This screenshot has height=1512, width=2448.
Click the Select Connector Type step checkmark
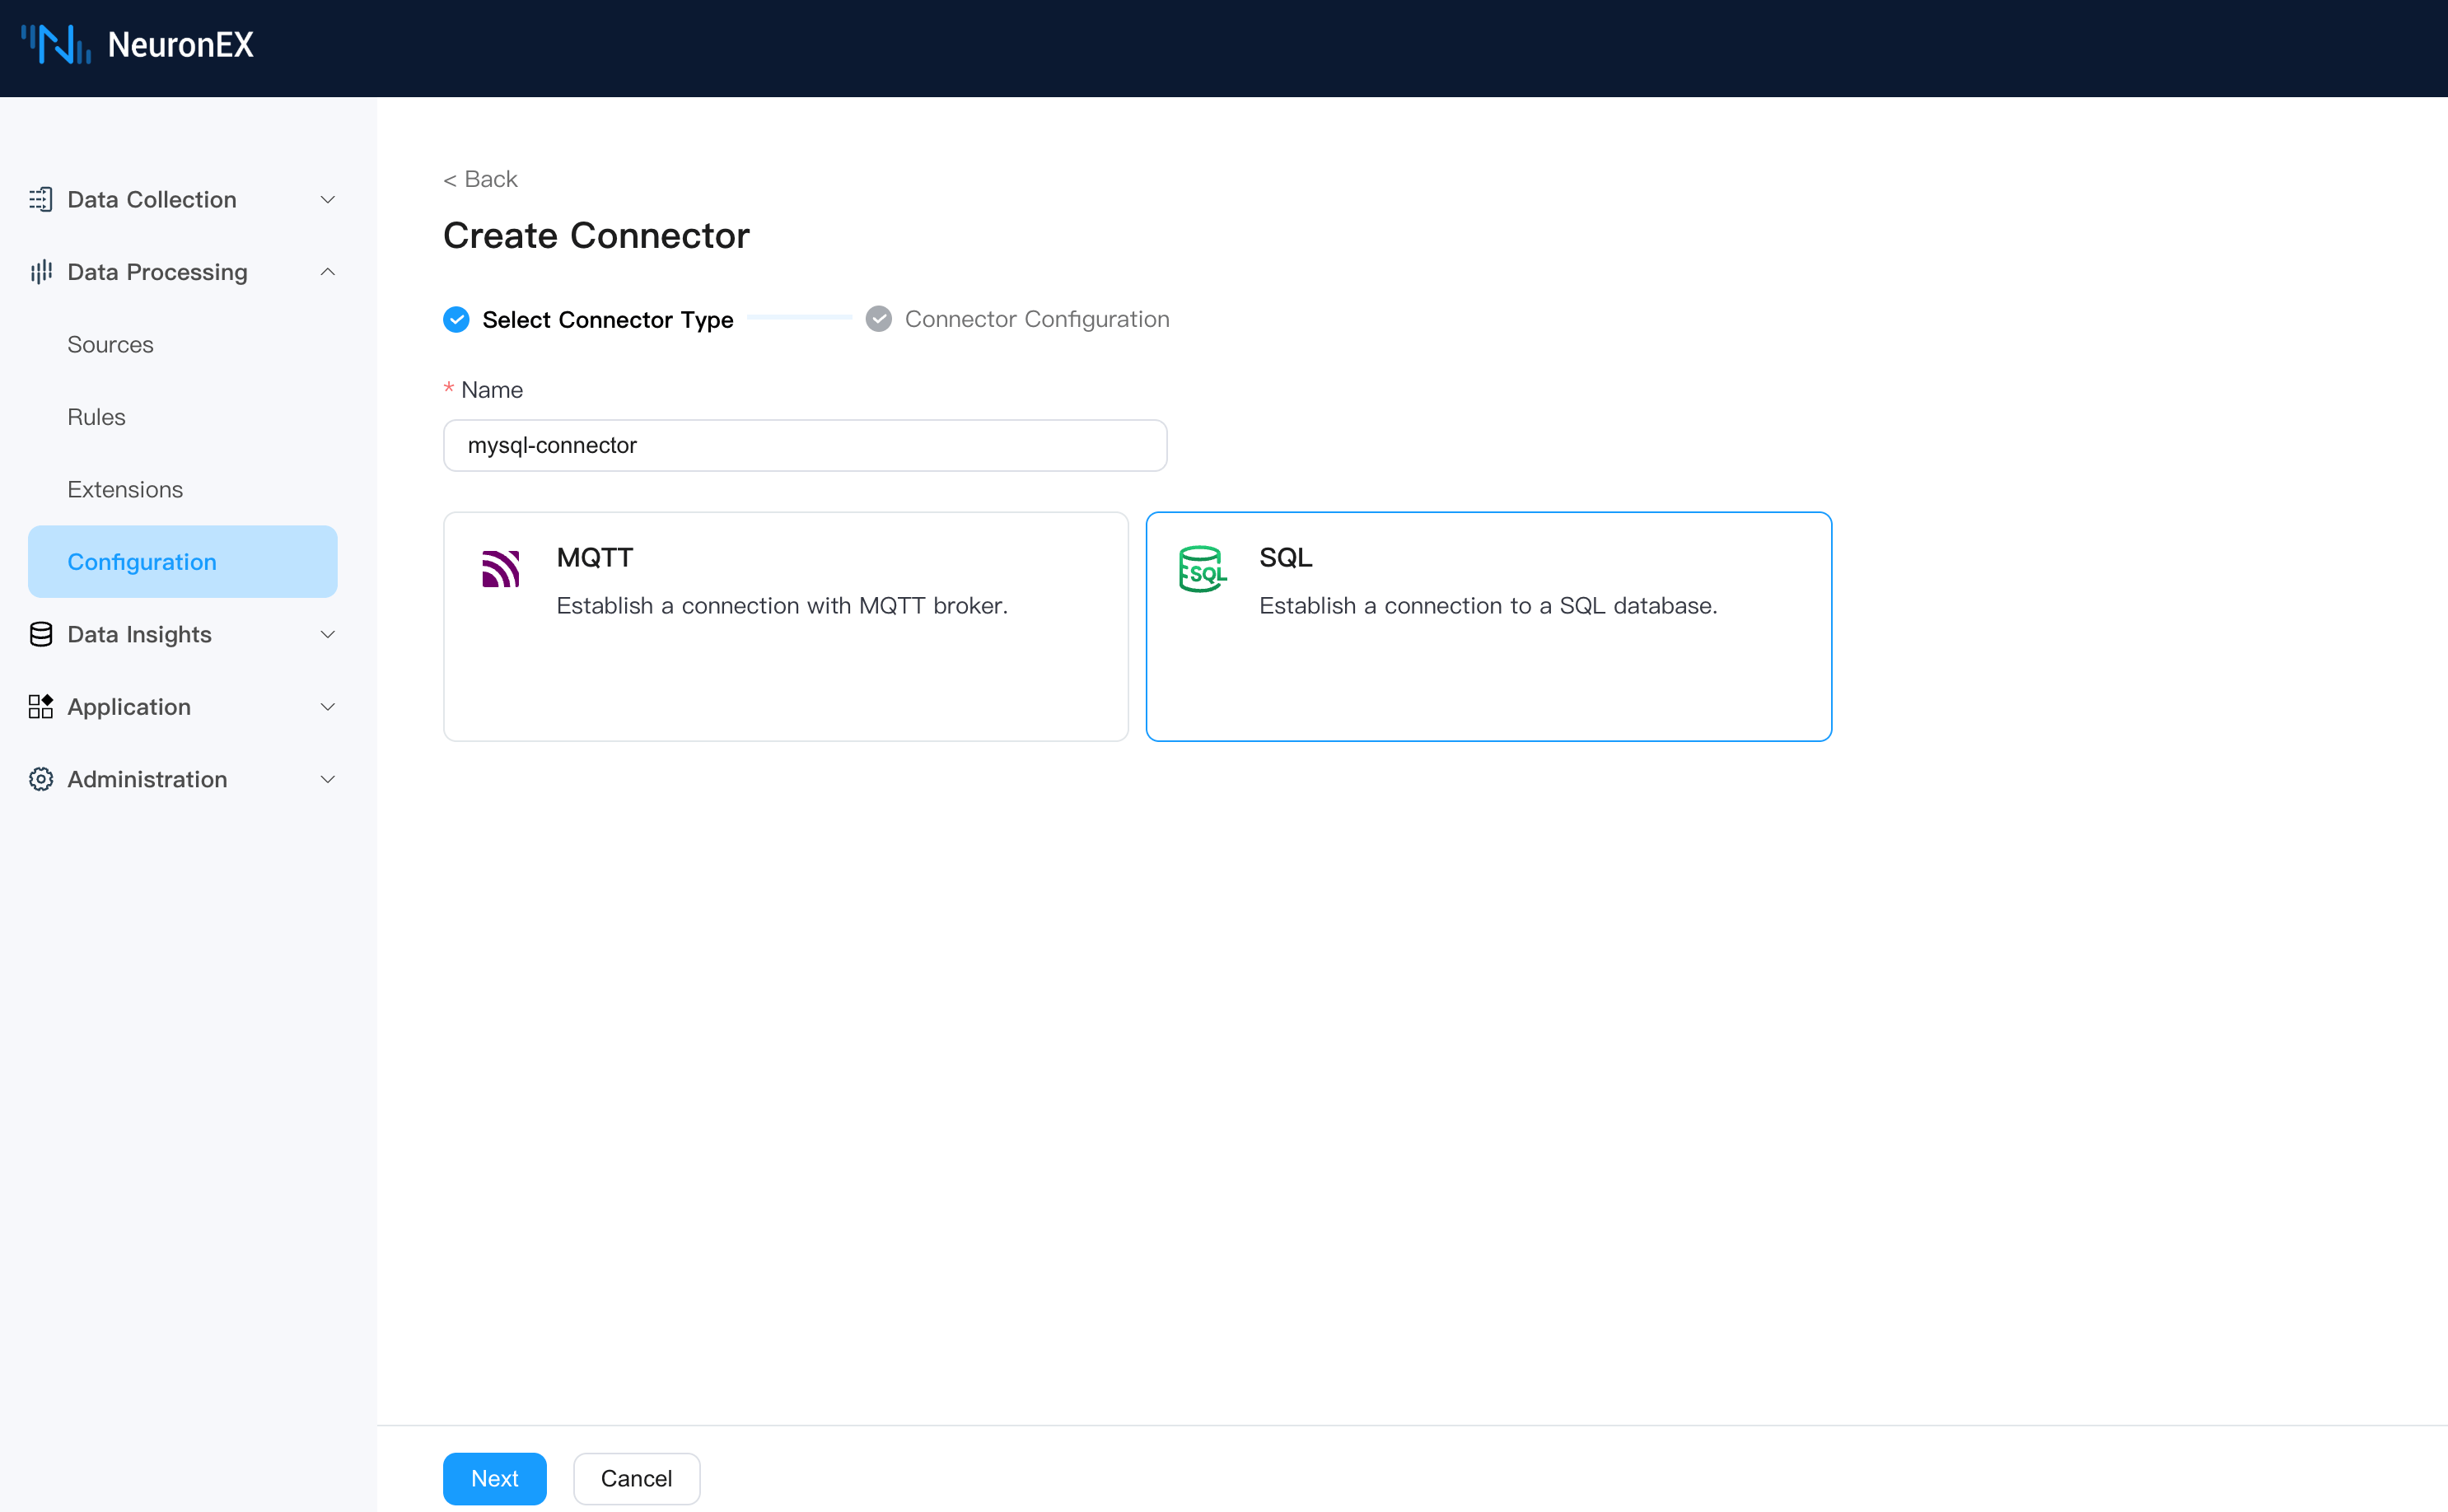click(456, 319)
